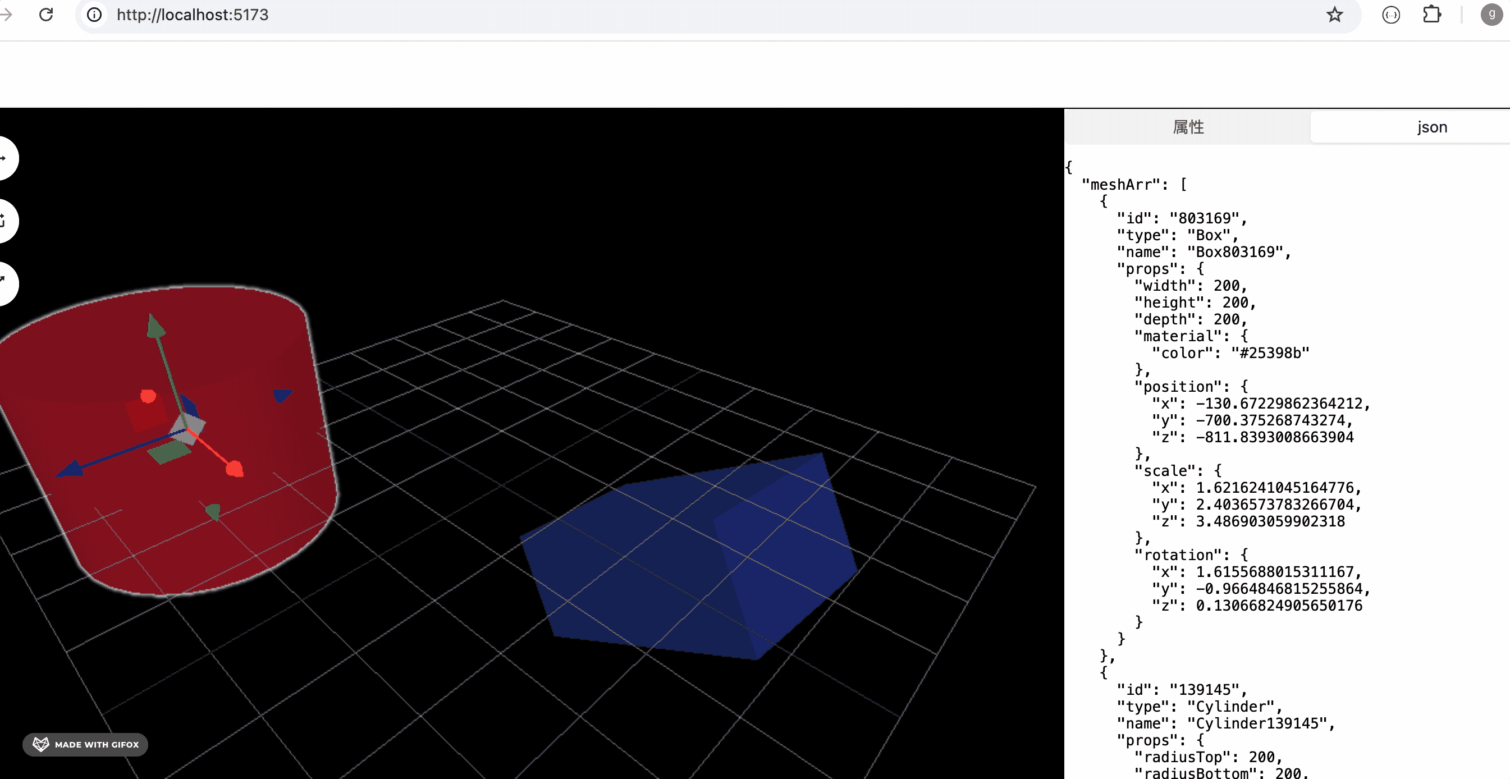Image resolution: width=1510 pixels, height=779 pixels.
Task: Click the "id": "803169" line
Action: (x=1182, y=218)
